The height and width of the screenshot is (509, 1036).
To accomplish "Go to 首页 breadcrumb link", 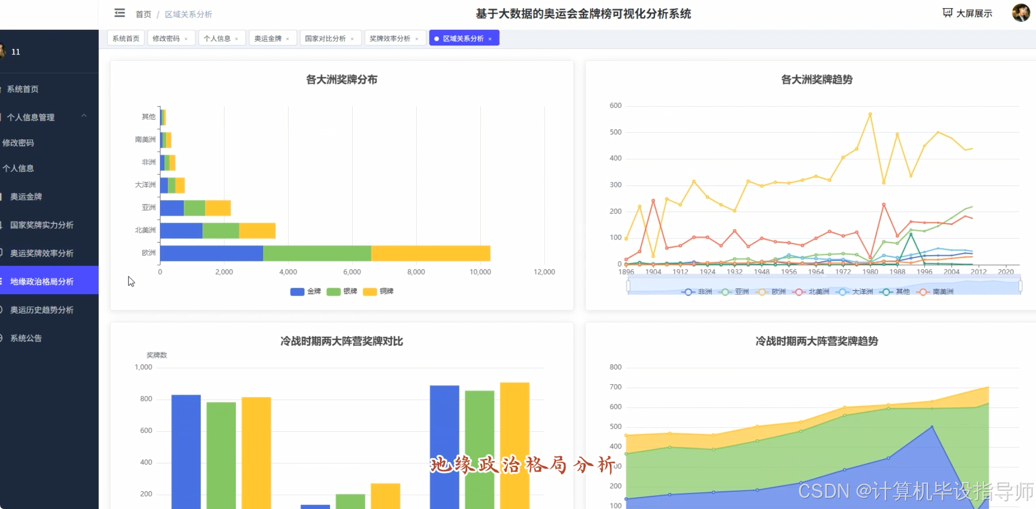I will pyautogui.click(x=143, y=14).
